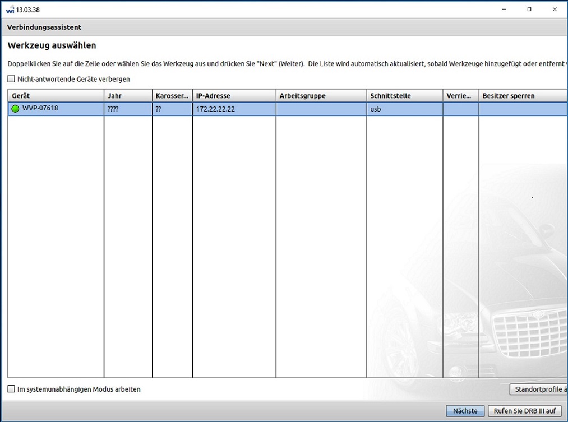
Task: Click the wi application logo in title bar
Action: point(10,10)
